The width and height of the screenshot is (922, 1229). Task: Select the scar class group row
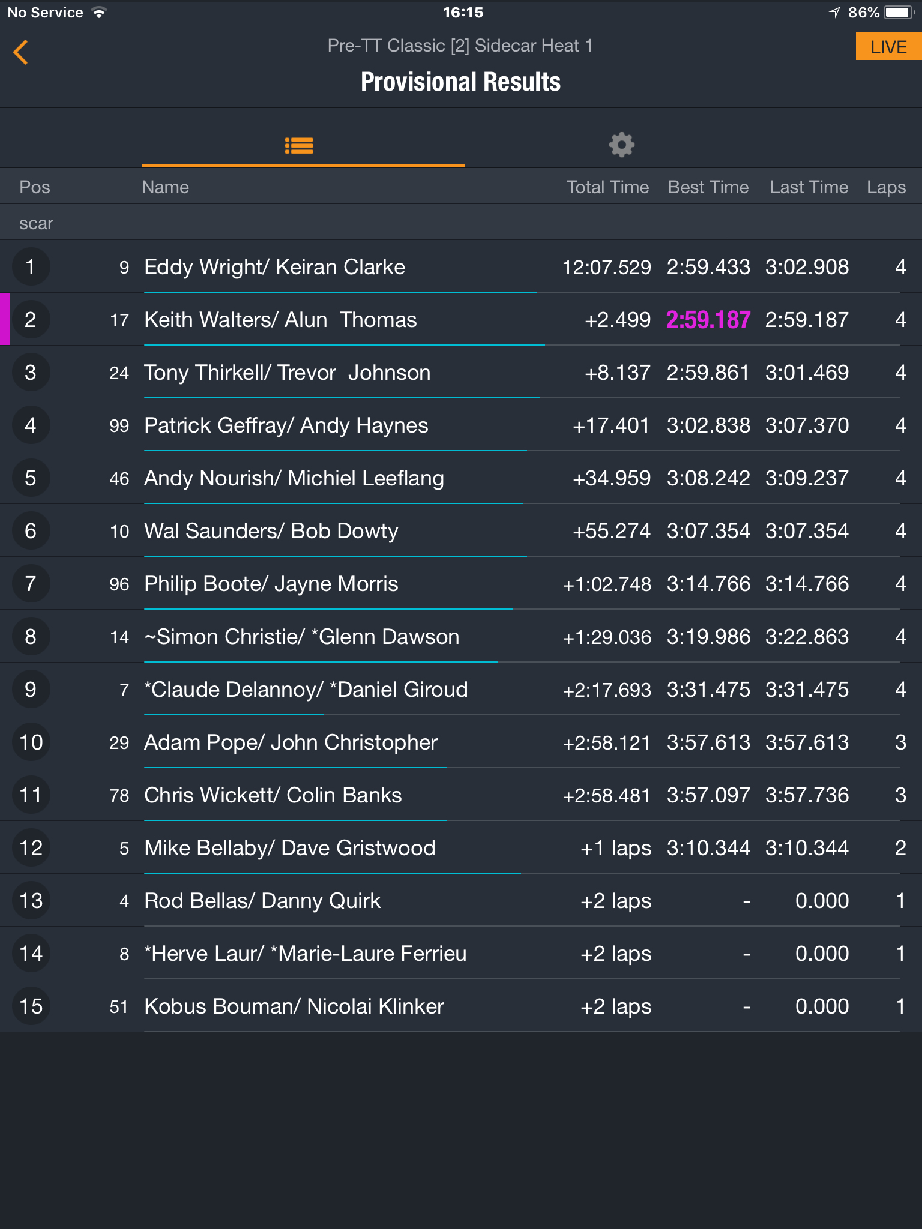(461, 223)
